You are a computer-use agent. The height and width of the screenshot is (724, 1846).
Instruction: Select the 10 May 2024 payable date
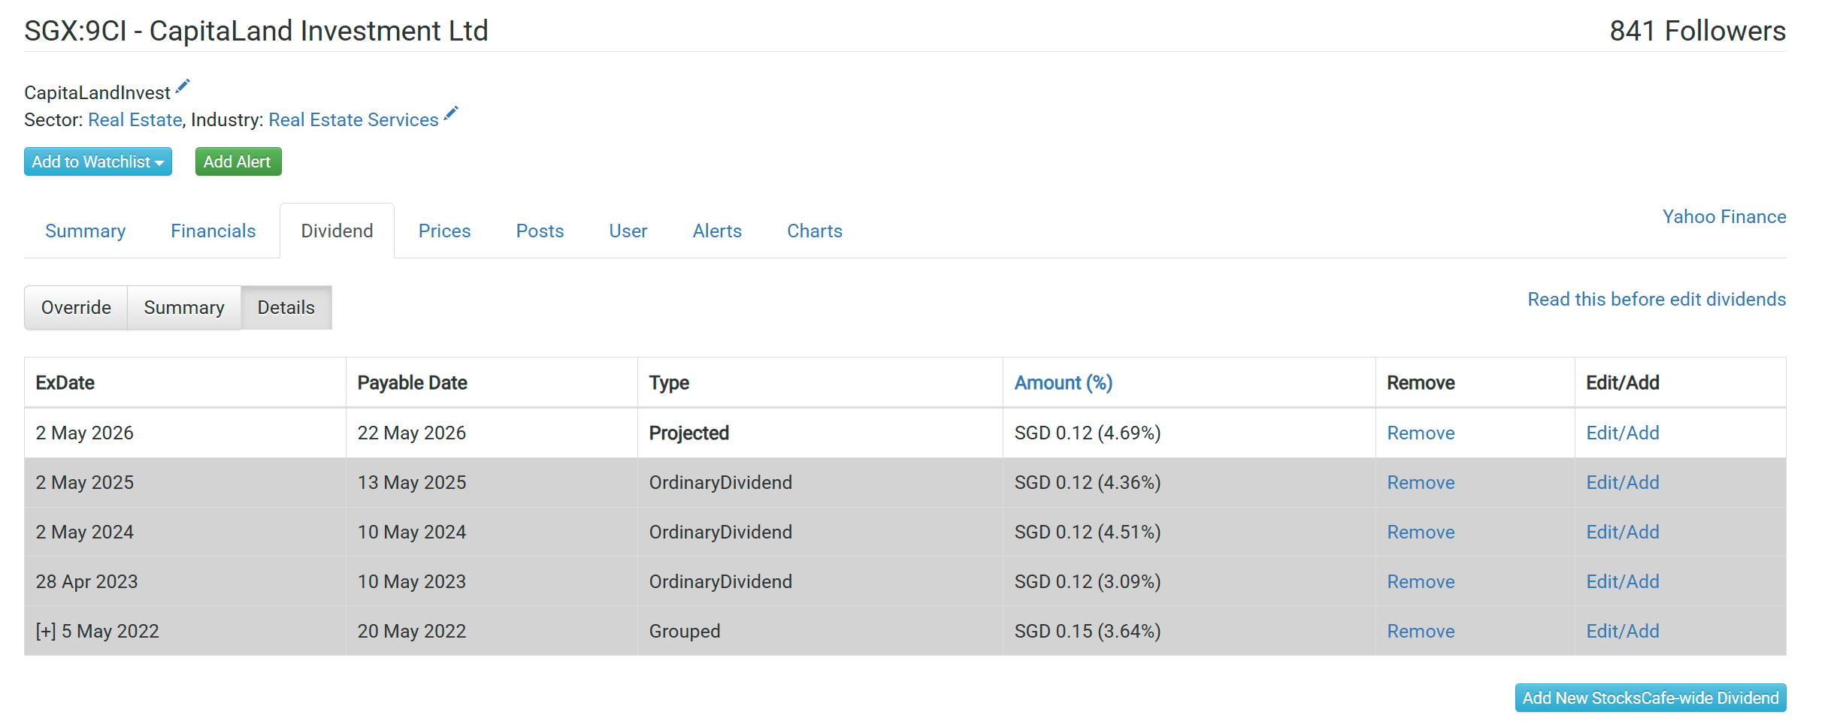coord(412,532)
